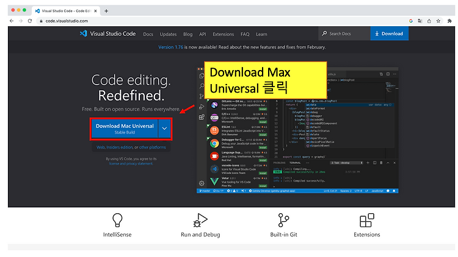458x257 pixels.
Task: Click the address bar URL
Action: pyautogui.click(x=67, y=21)
